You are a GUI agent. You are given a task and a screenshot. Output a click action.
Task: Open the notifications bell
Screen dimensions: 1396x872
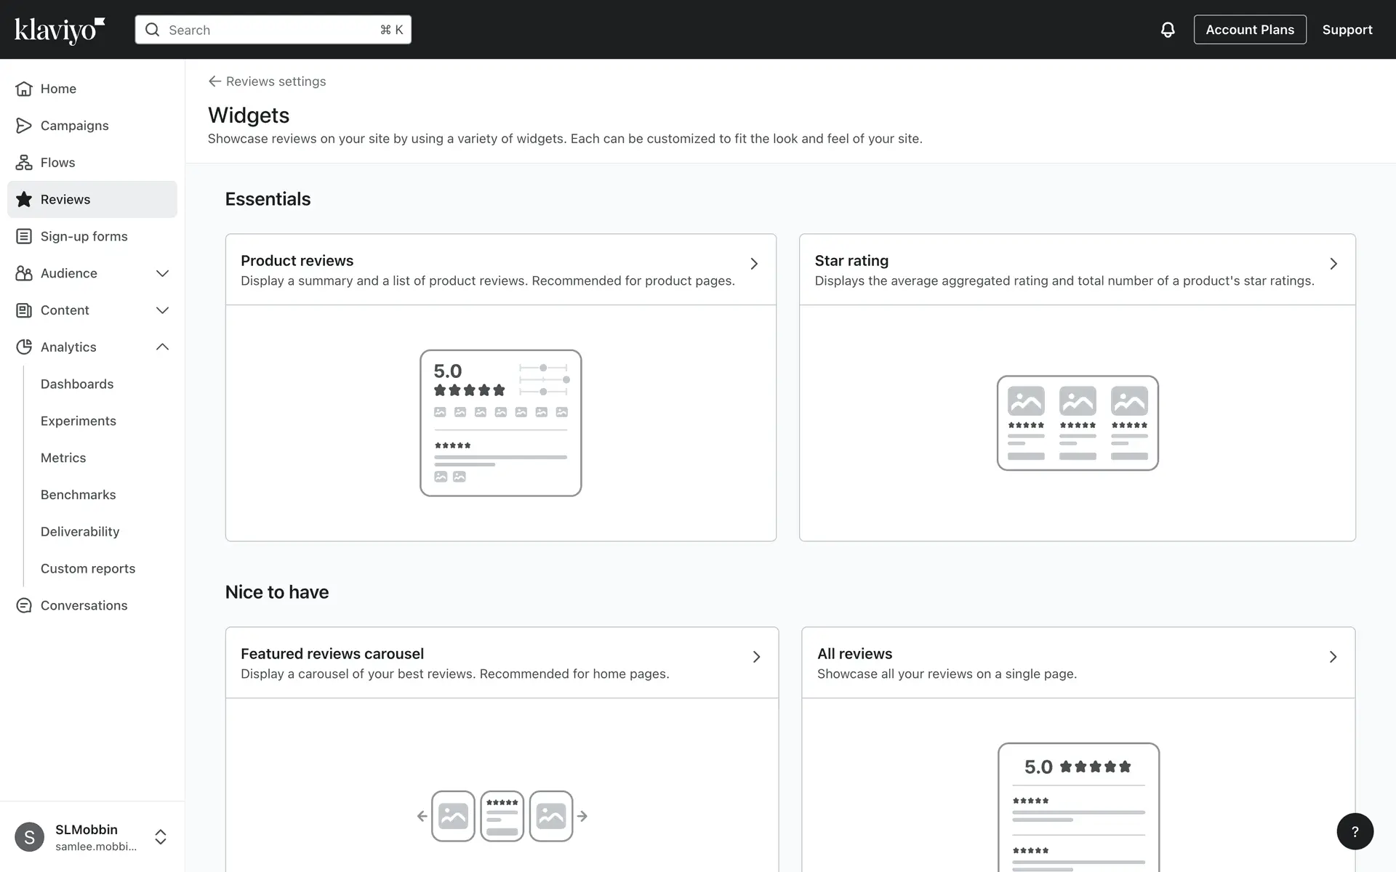[1167, 30]
